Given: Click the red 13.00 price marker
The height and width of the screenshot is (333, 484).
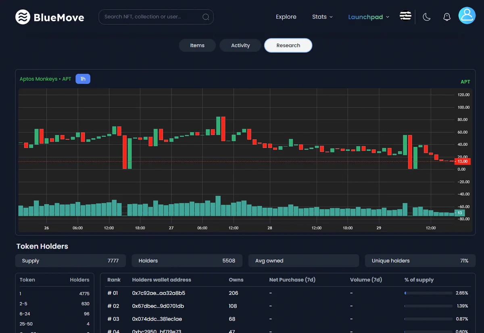Looking at the screenshot, I should 462,161.
